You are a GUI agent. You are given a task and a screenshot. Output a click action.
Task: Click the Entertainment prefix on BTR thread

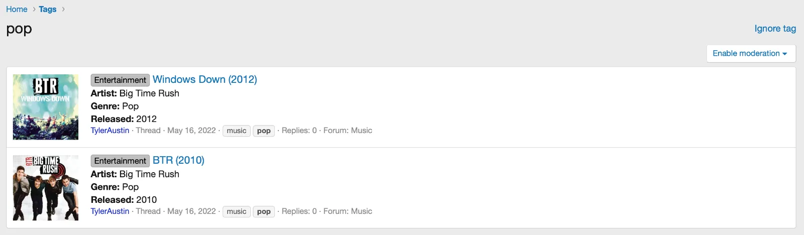(x=120, y=161)
